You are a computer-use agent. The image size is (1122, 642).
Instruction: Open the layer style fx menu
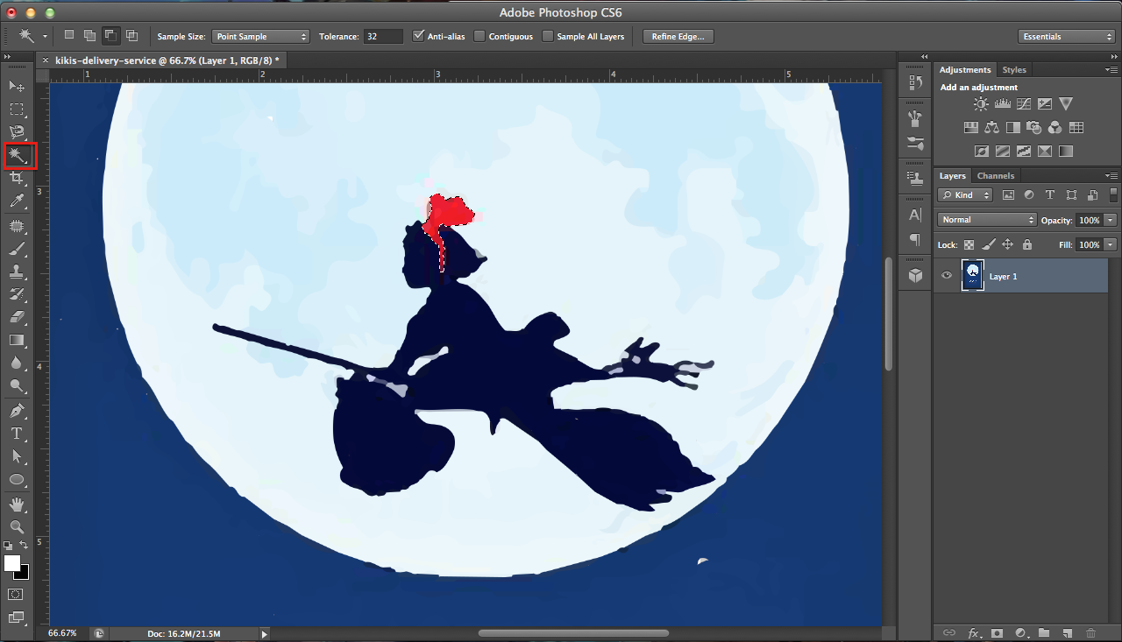(x=973, y=632)
